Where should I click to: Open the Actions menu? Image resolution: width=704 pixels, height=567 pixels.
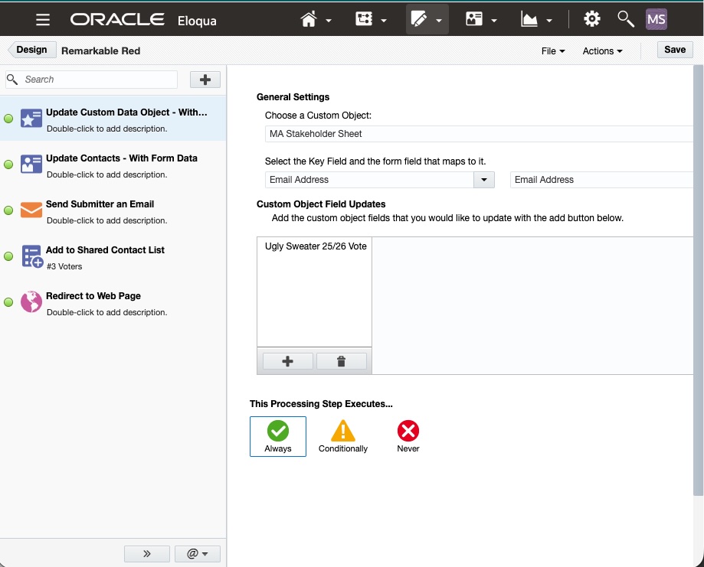point(602,51)
